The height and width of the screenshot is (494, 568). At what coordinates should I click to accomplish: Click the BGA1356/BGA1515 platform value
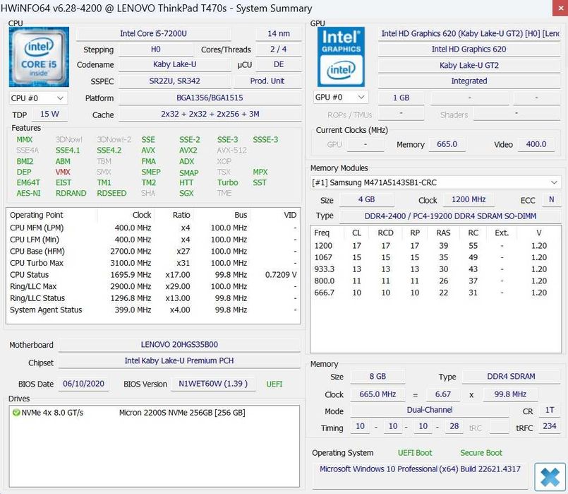(210, 98)
